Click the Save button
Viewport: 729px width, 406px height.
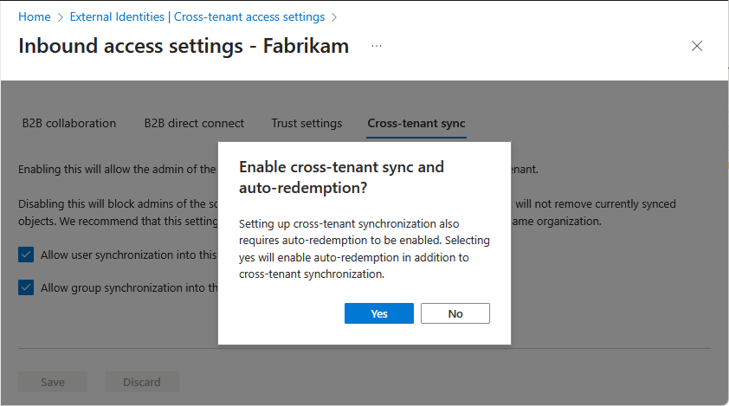click(x=53, y=382)
